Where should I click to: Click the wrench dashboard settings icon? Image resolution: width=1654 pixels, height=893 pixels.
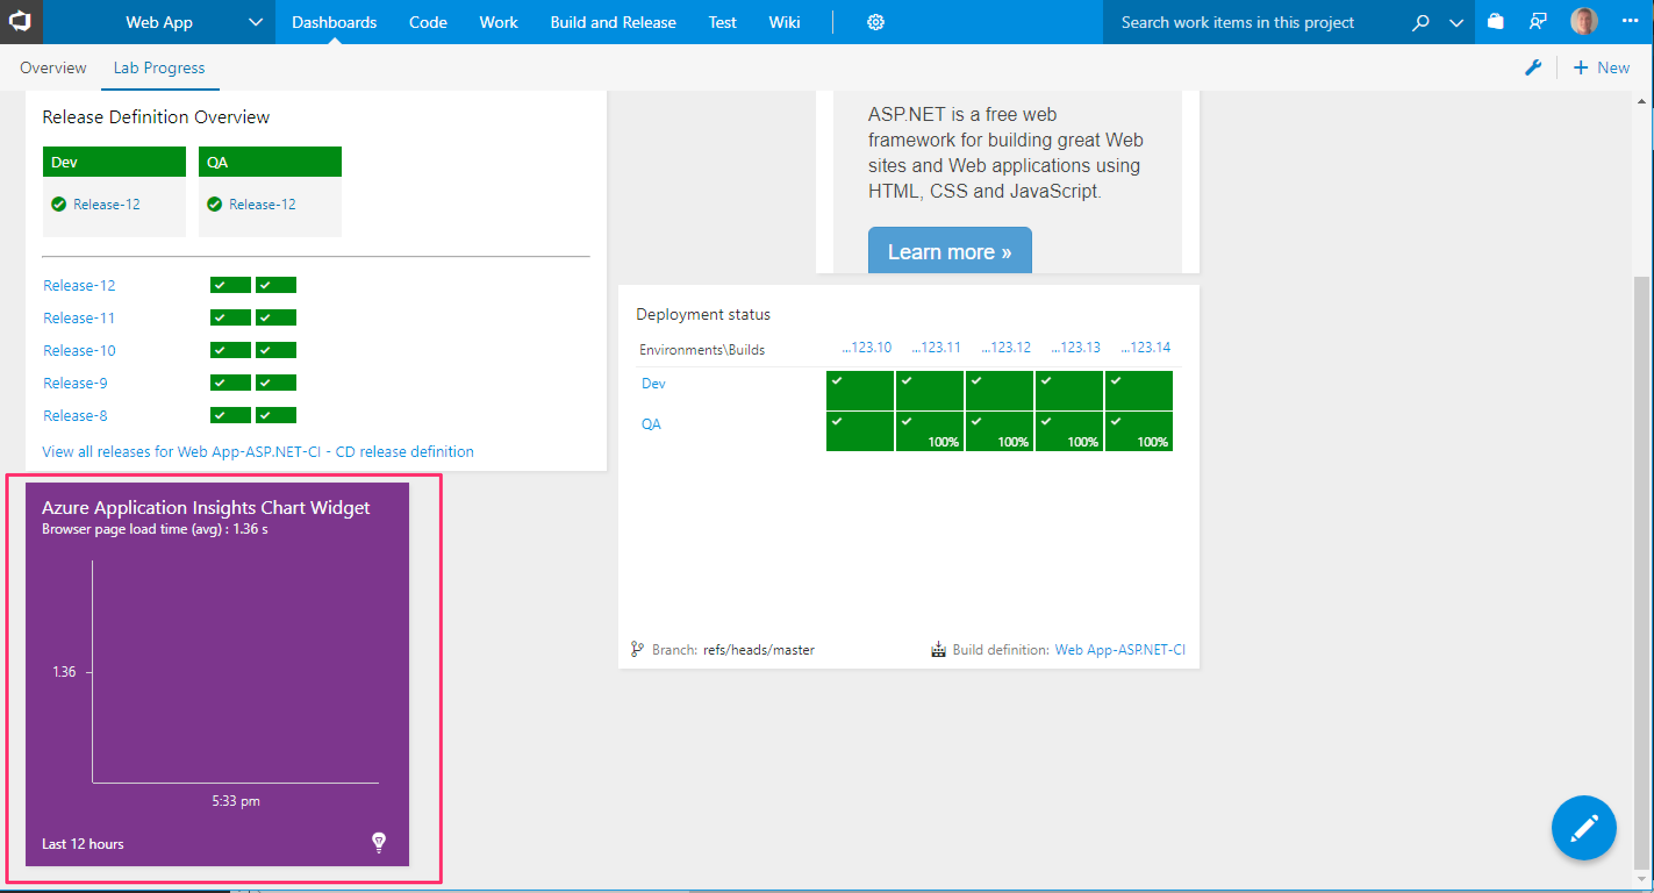pos(1533,67)
